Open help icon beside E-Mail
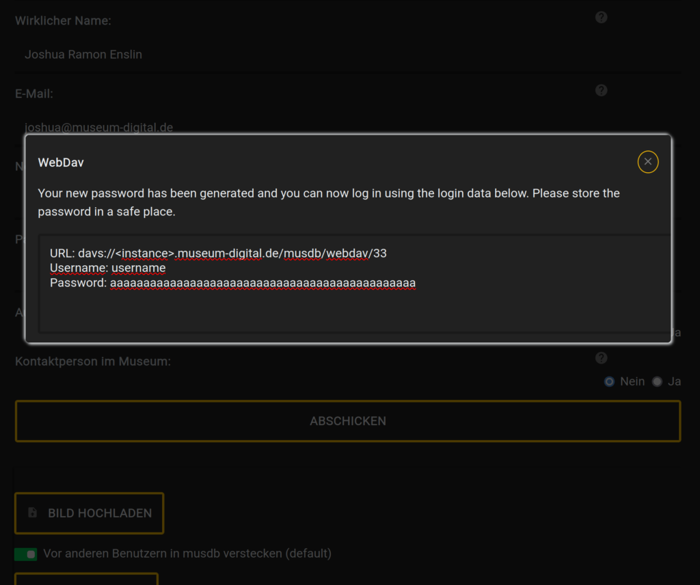This screenshot has height=585, width=700. 602,91
